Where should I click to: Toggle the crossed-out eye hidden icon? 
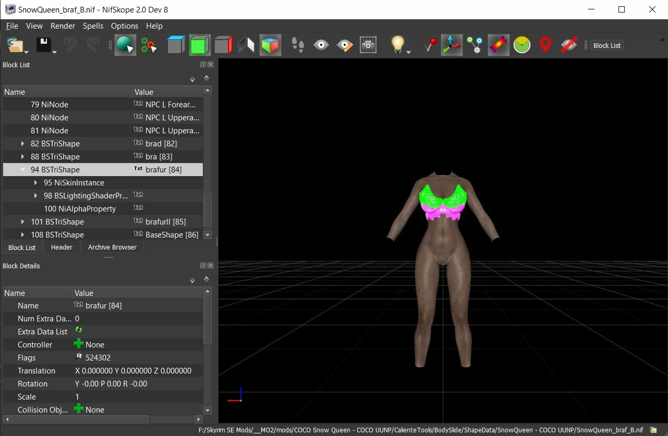[568, 45]
